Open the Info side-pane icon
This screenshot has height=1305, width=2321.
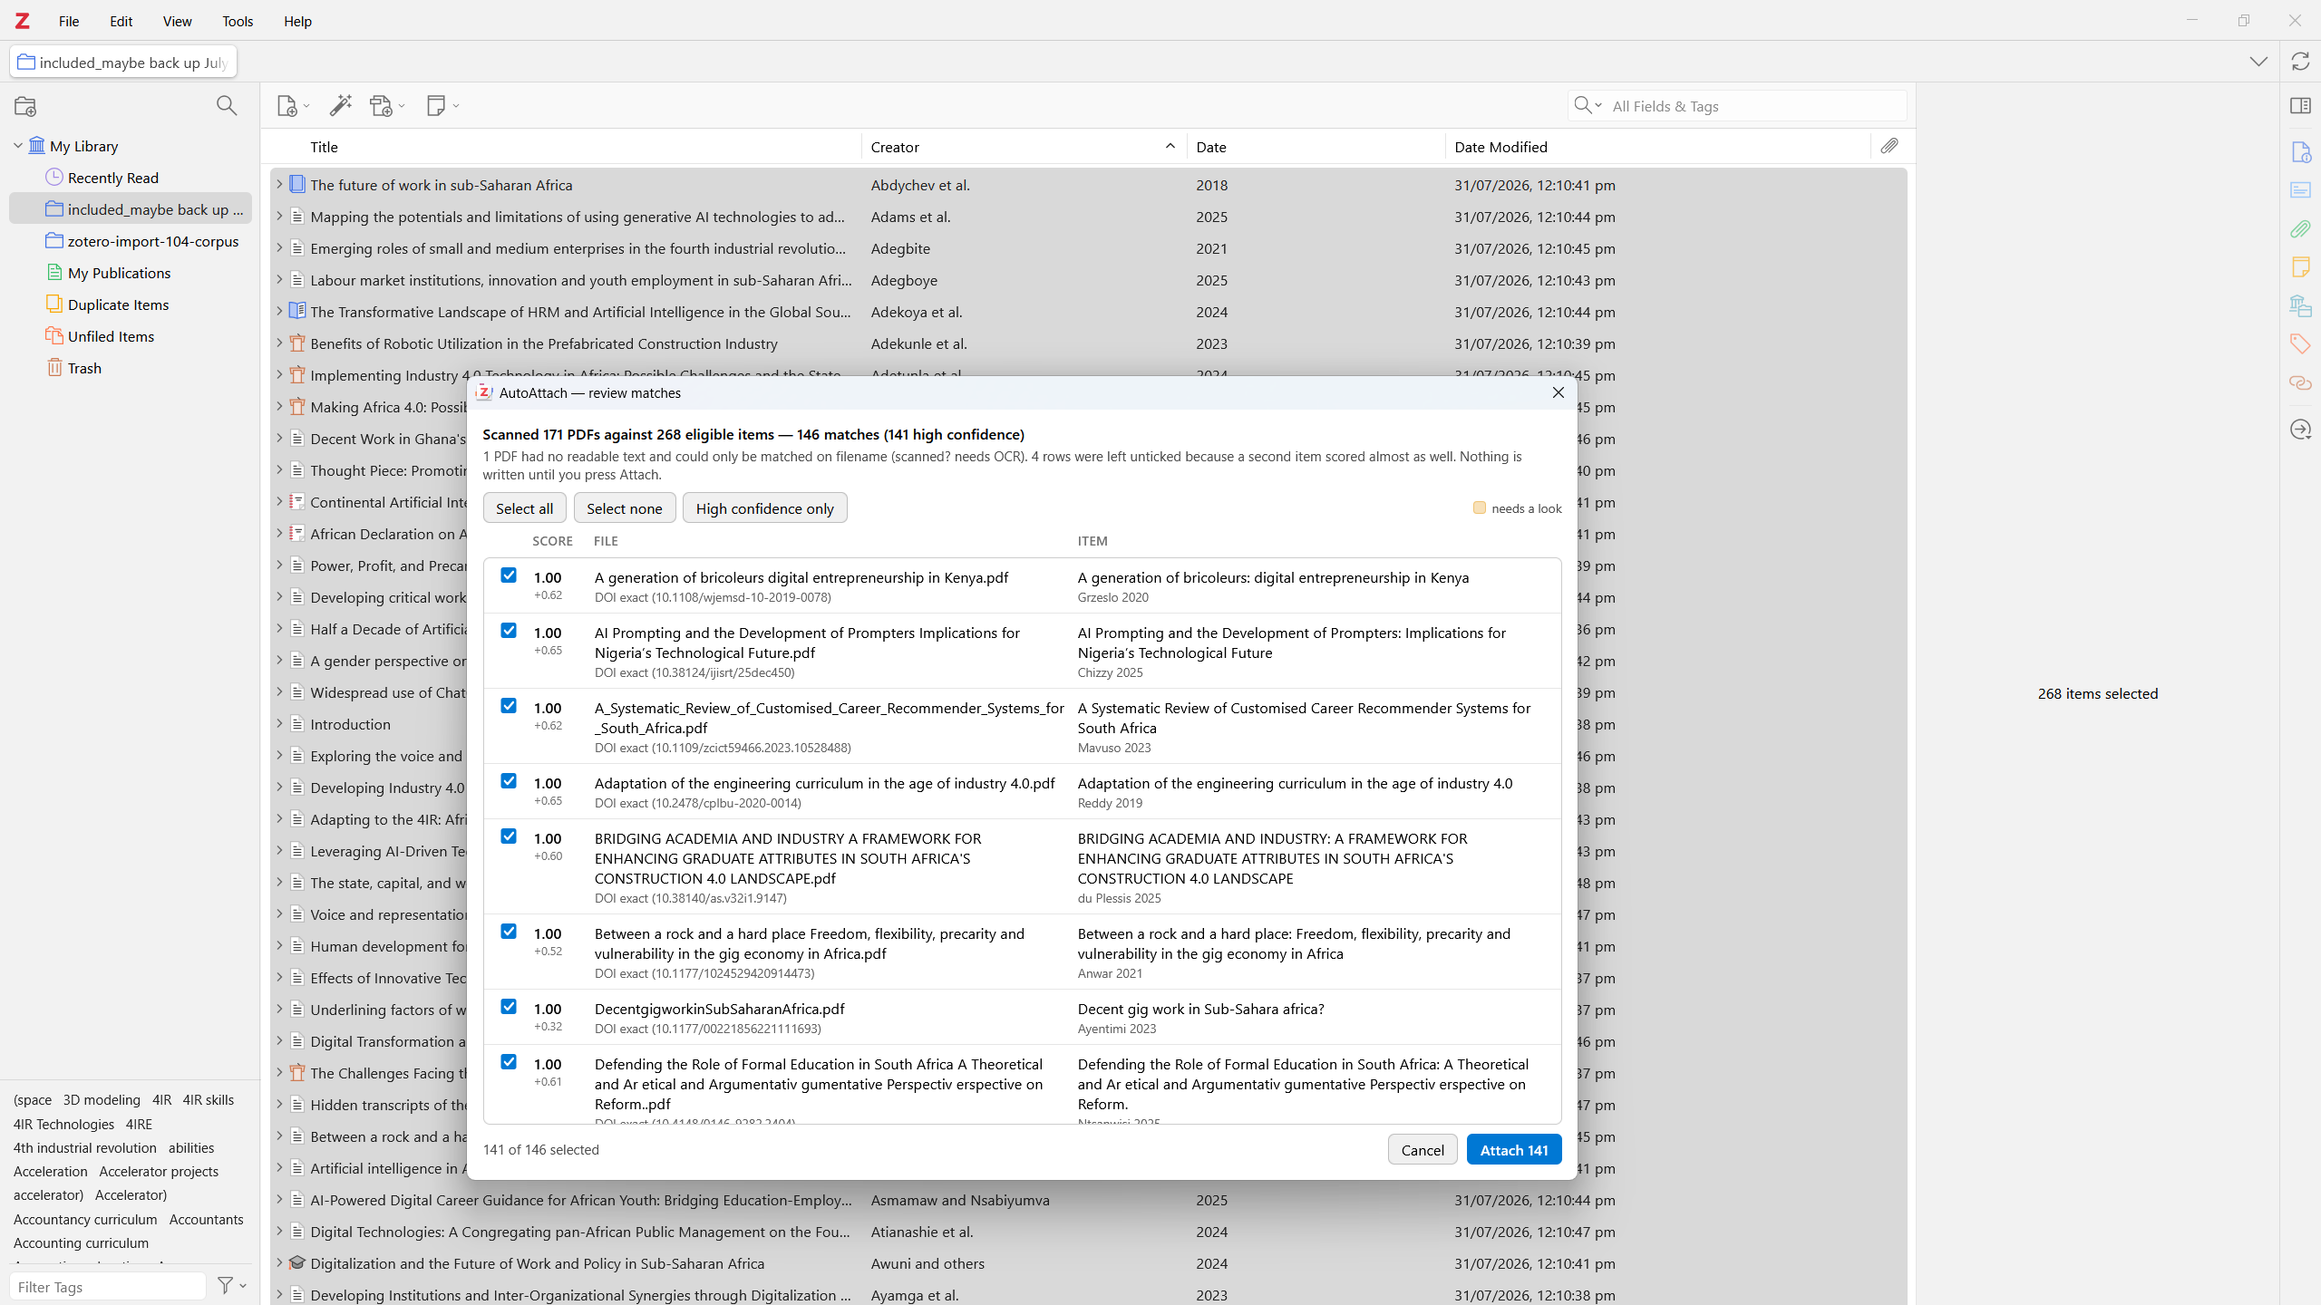(2300, 151)
